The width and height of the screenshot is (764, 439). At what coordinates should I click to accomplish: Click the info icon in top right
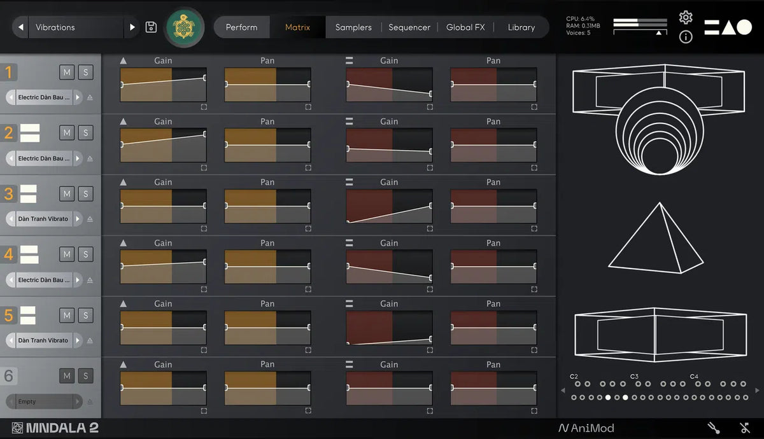[x=686, y=37]
